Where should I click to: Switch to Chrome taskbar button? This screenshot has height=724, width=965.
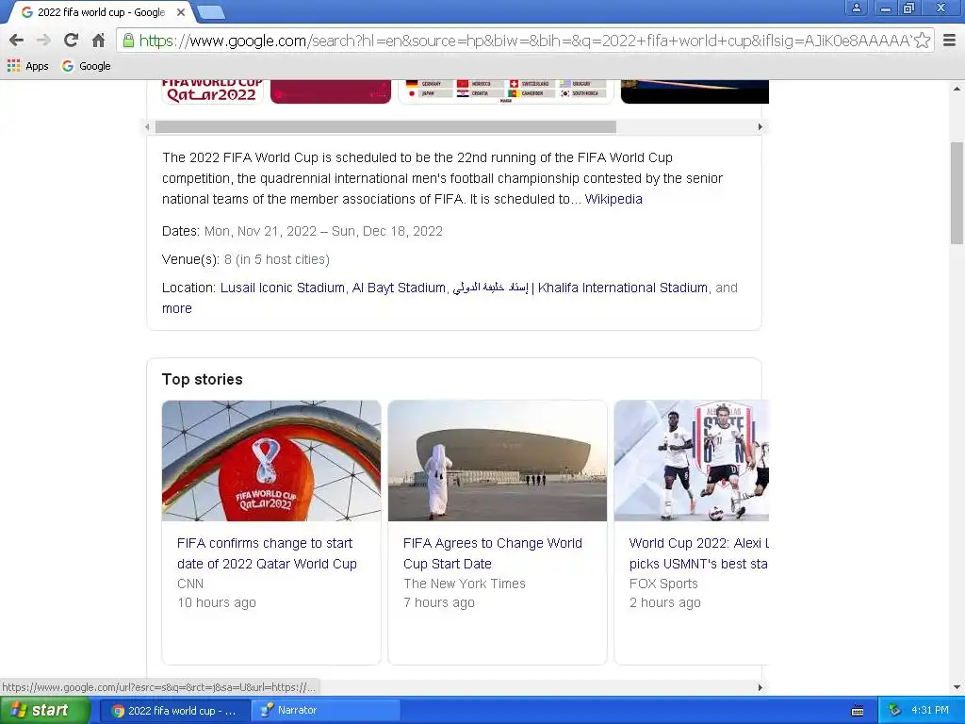[174, 711]
